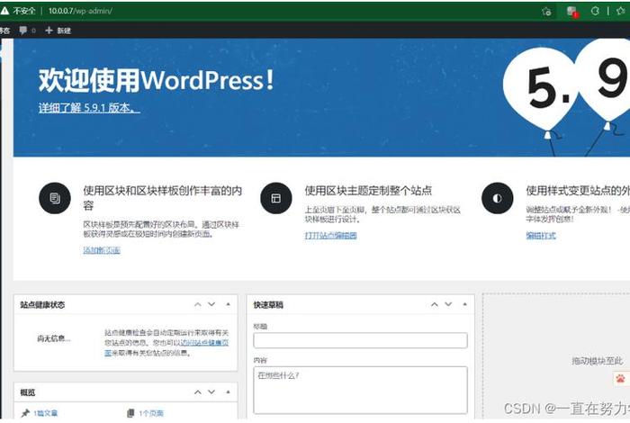Move 概览 panel up with arrow

198,392
